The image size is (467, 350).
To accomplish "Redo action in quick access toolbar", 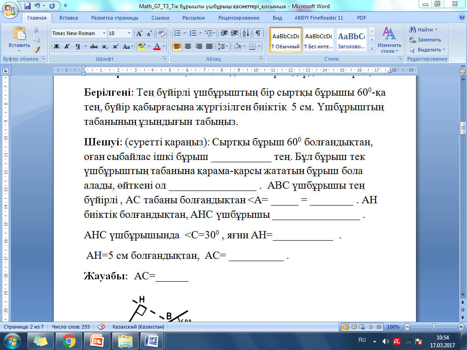I will 52,5.
